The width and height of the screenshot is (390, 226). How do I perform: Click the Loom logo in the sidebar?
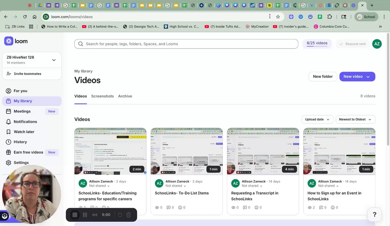16,41
